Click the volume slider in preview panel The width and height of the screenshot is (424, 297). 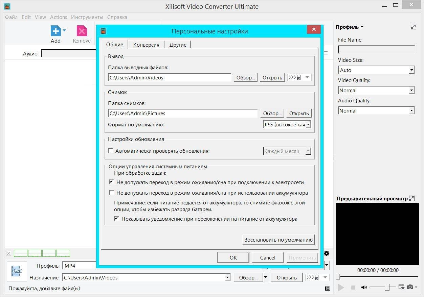pyautogui.click(x=382, y=288)
